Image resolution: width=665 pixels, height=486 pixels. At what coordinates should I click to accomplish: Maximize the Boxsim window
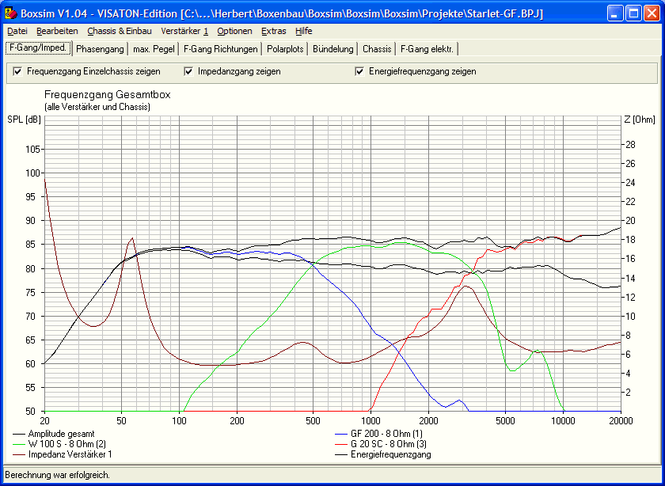(633, 13)
